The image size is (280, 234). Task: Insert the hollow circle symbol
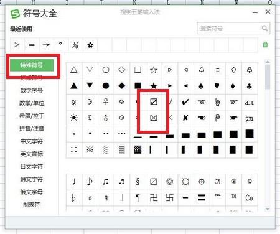(106, 70)
